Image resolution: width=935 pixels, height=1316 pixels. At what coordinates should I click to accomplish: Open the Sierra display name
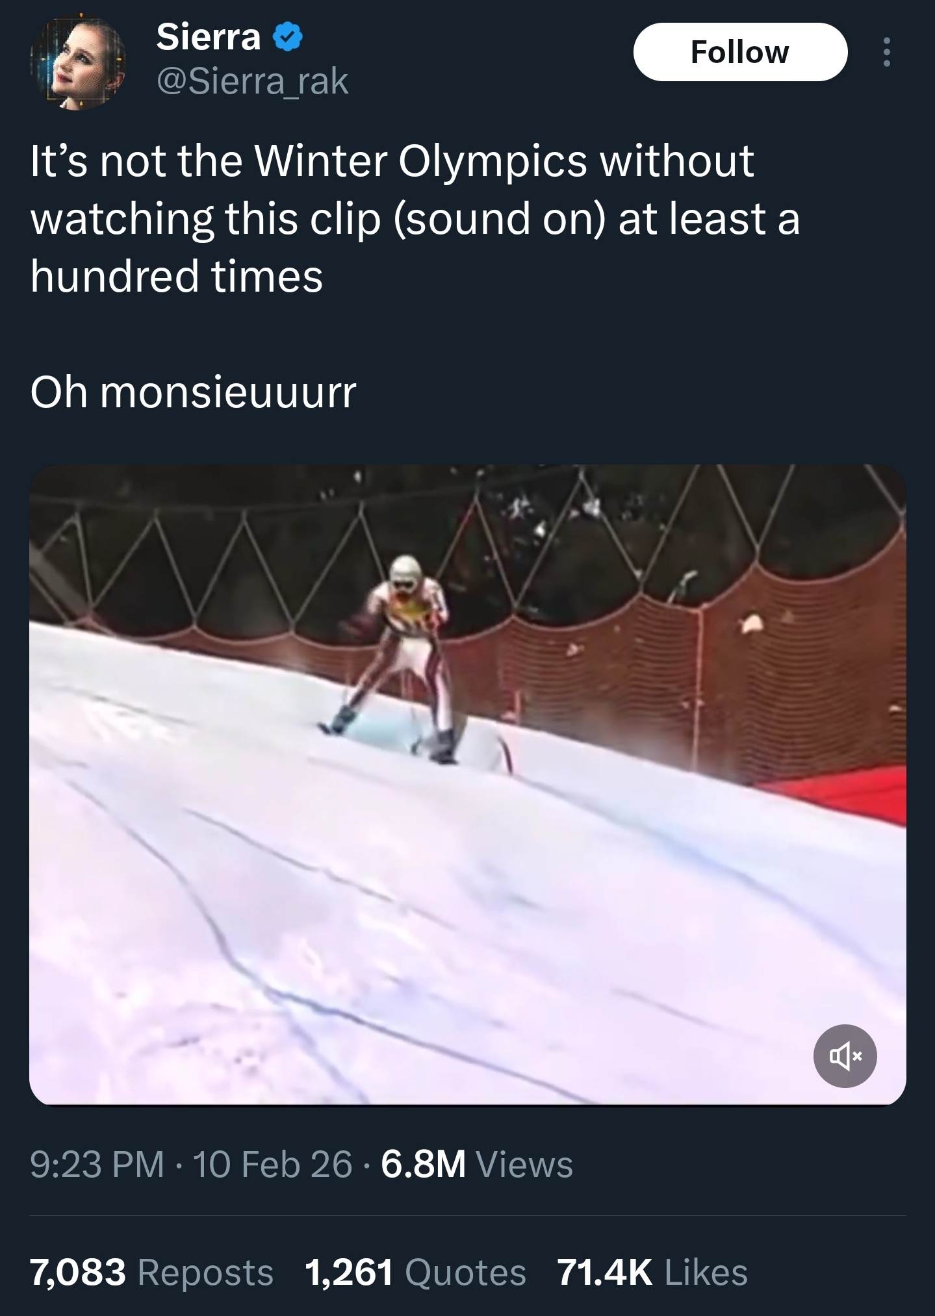209,36
